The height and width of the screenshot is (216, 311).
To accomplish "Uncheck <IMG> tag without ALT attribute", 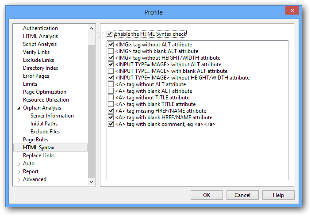I will 111,45.
